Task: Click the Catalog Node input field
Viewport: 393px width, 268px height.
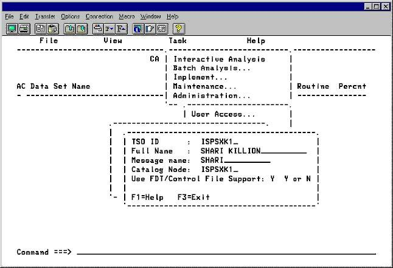Action: [220, 170]
